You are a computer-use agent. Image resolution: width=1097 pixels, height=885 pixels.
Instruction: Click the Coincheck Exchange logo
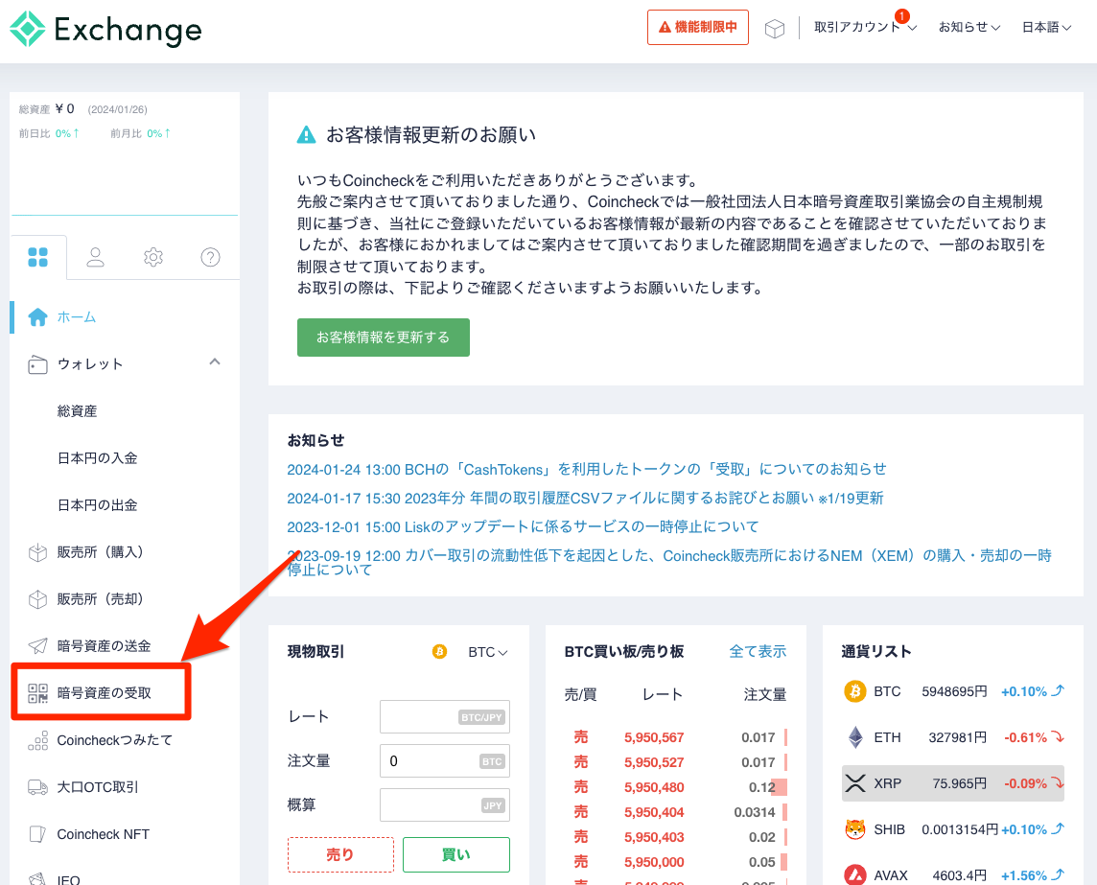[105, 29]
